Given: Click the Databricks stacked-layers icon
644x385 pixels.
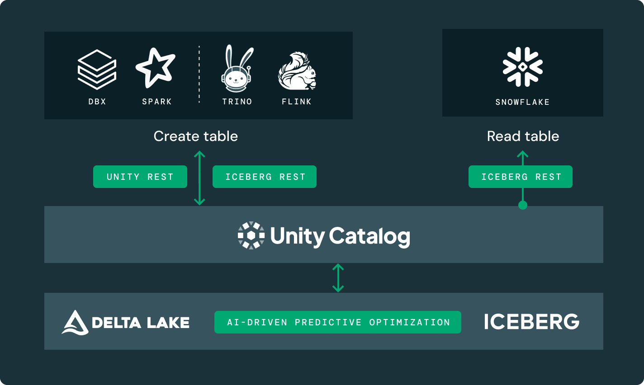Looking at the screenshot, I should (97, 69).
